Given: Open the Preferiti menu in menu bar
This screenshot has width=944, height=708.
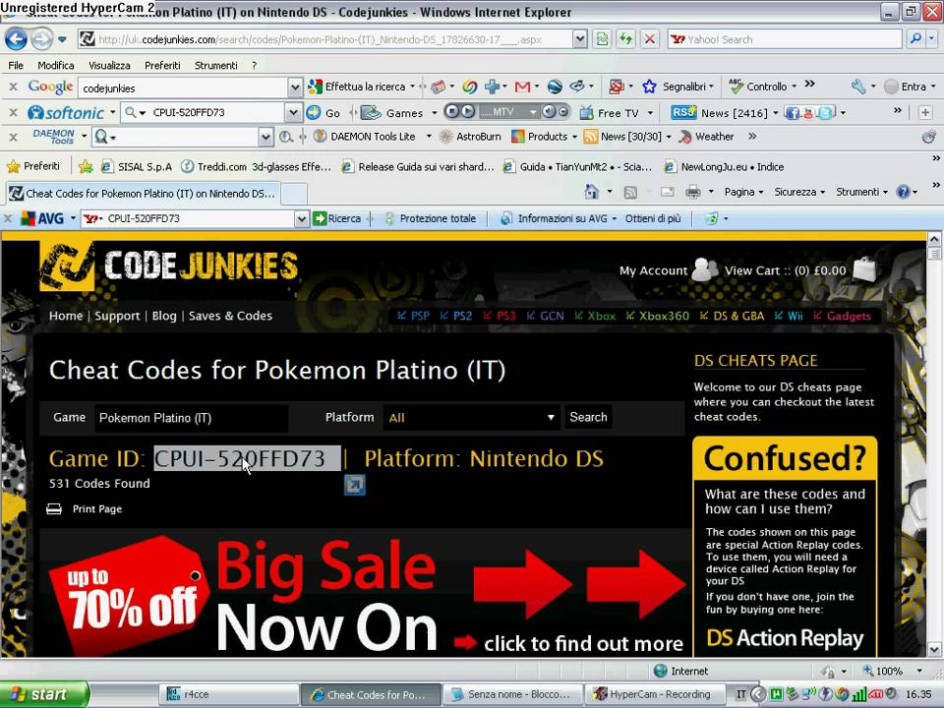Looking at the screenshot, I should point(162,65).
